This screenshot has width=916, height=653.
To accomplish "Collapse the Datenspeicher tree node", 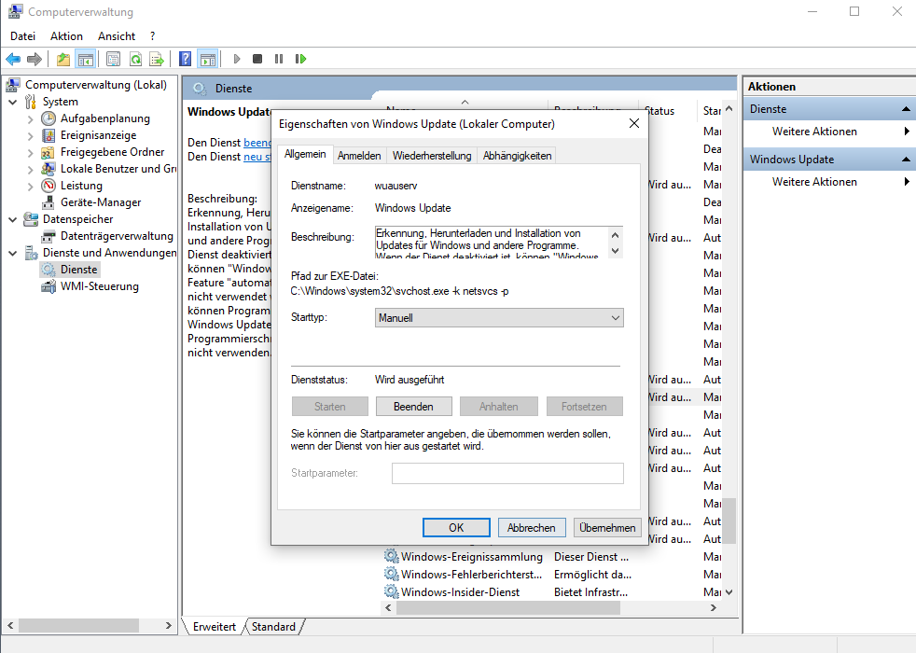I will click(x=12, y=219).
